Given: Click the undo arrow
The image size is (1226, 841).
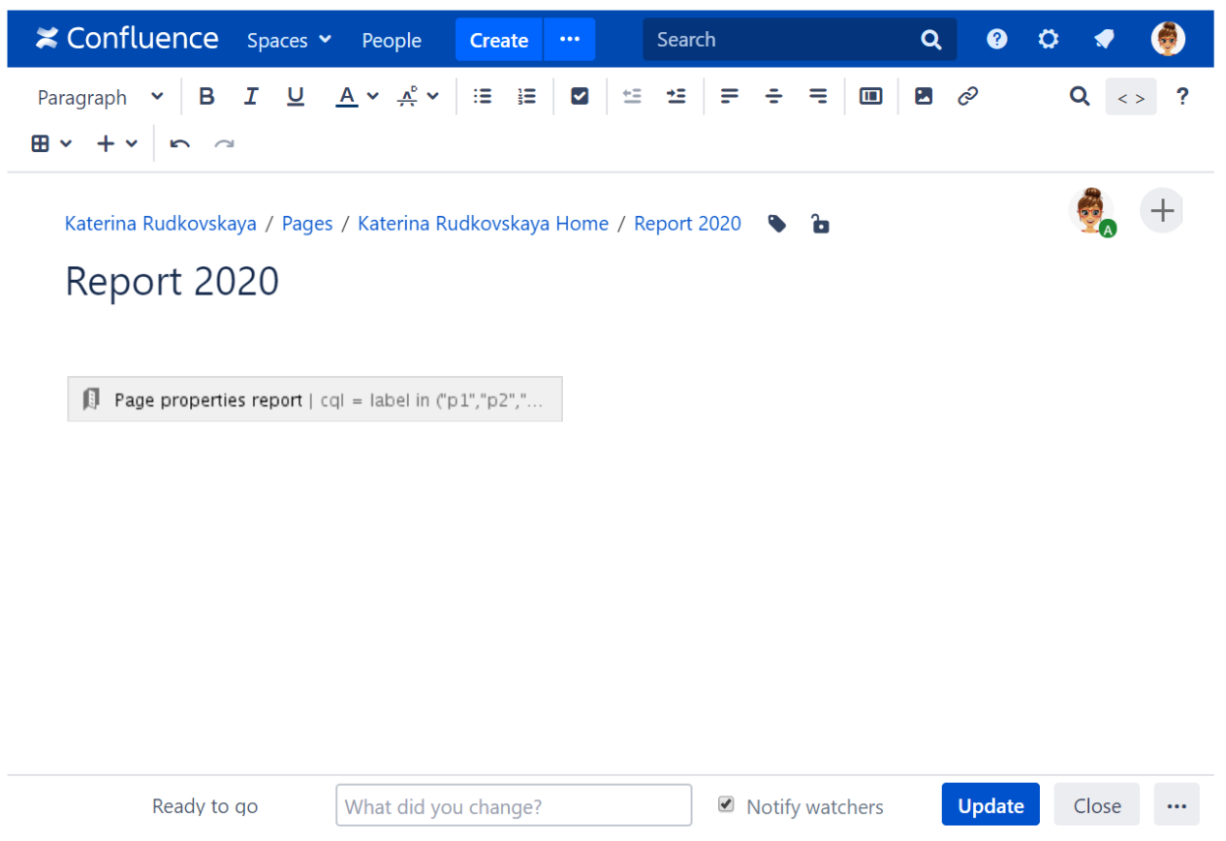Looking at the screenshot, I should pos(180,144).
